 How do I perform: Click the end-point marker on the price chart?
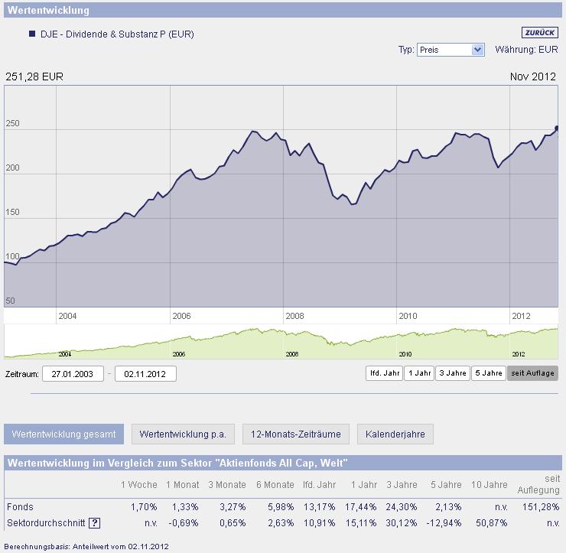click(x=557, y=128)
